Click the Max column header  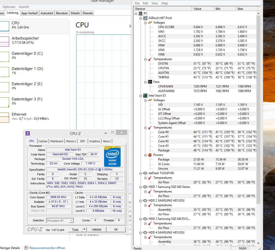click(x=247, y=9)
